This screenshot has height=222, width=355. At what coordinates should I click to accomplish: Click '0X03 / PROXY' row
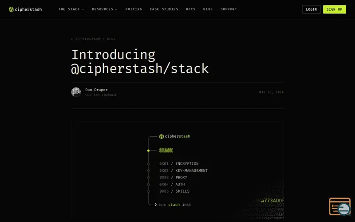pyautogui.click(x=173, y=177)
